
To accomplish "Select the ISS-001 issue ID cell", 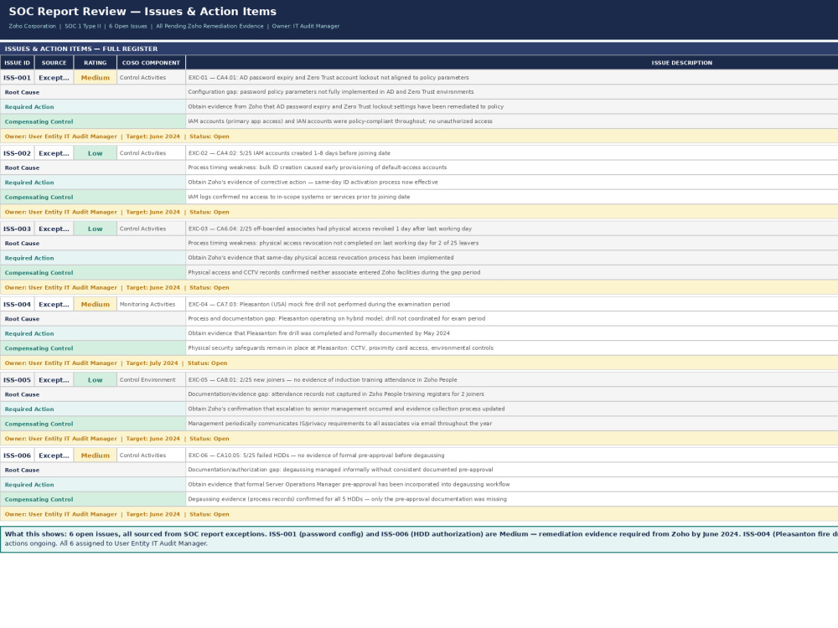I will pyautogui.click(x=17, y=77).
